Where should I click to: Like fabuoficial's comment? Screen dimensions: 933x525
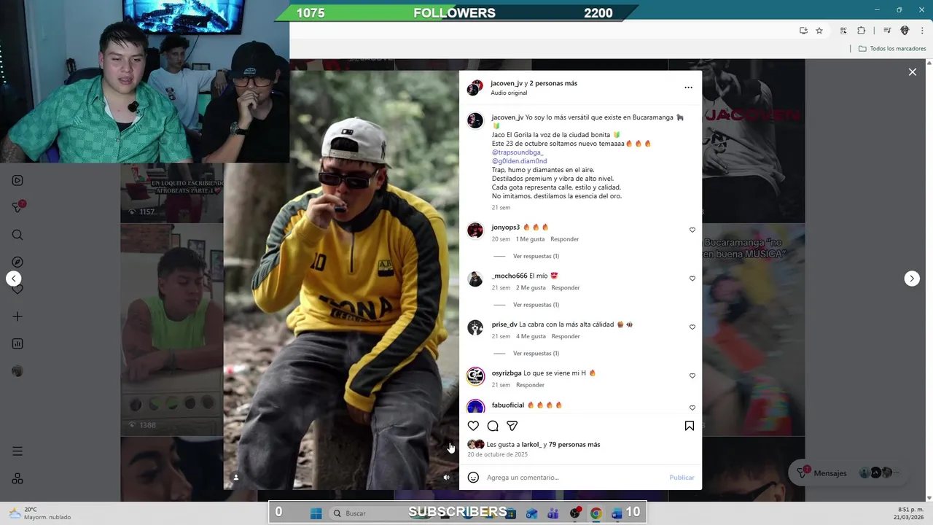[692, 408]
